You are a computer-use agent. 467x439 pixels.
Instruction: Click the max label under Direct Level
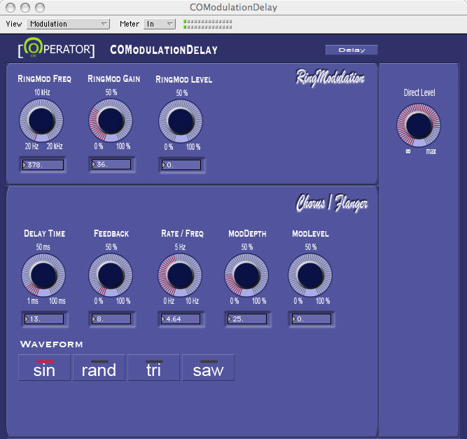point(431,151)
